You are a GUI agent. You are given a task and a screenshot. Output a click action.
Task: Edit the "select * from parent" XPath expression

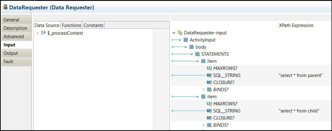pos(301,75)
